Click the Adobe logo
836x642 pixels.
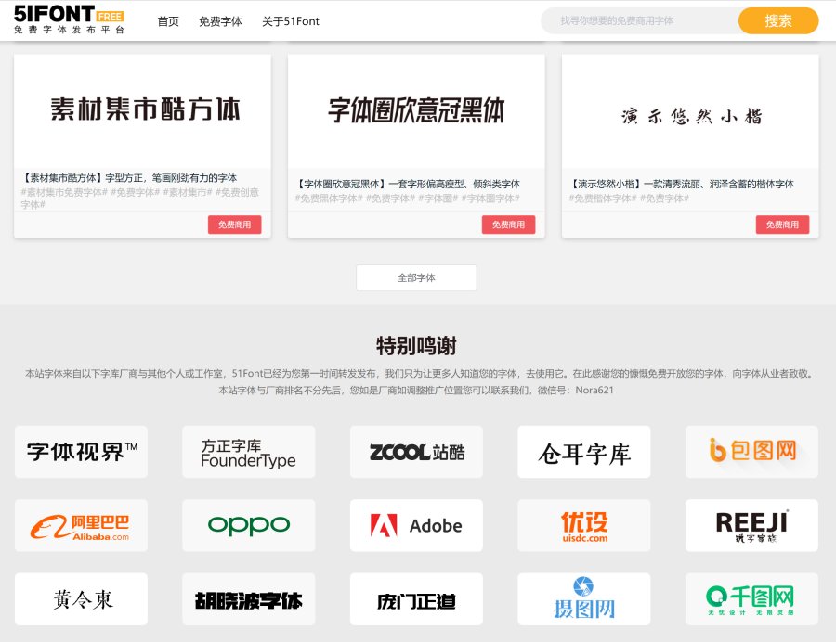click(x=416, y=526)
